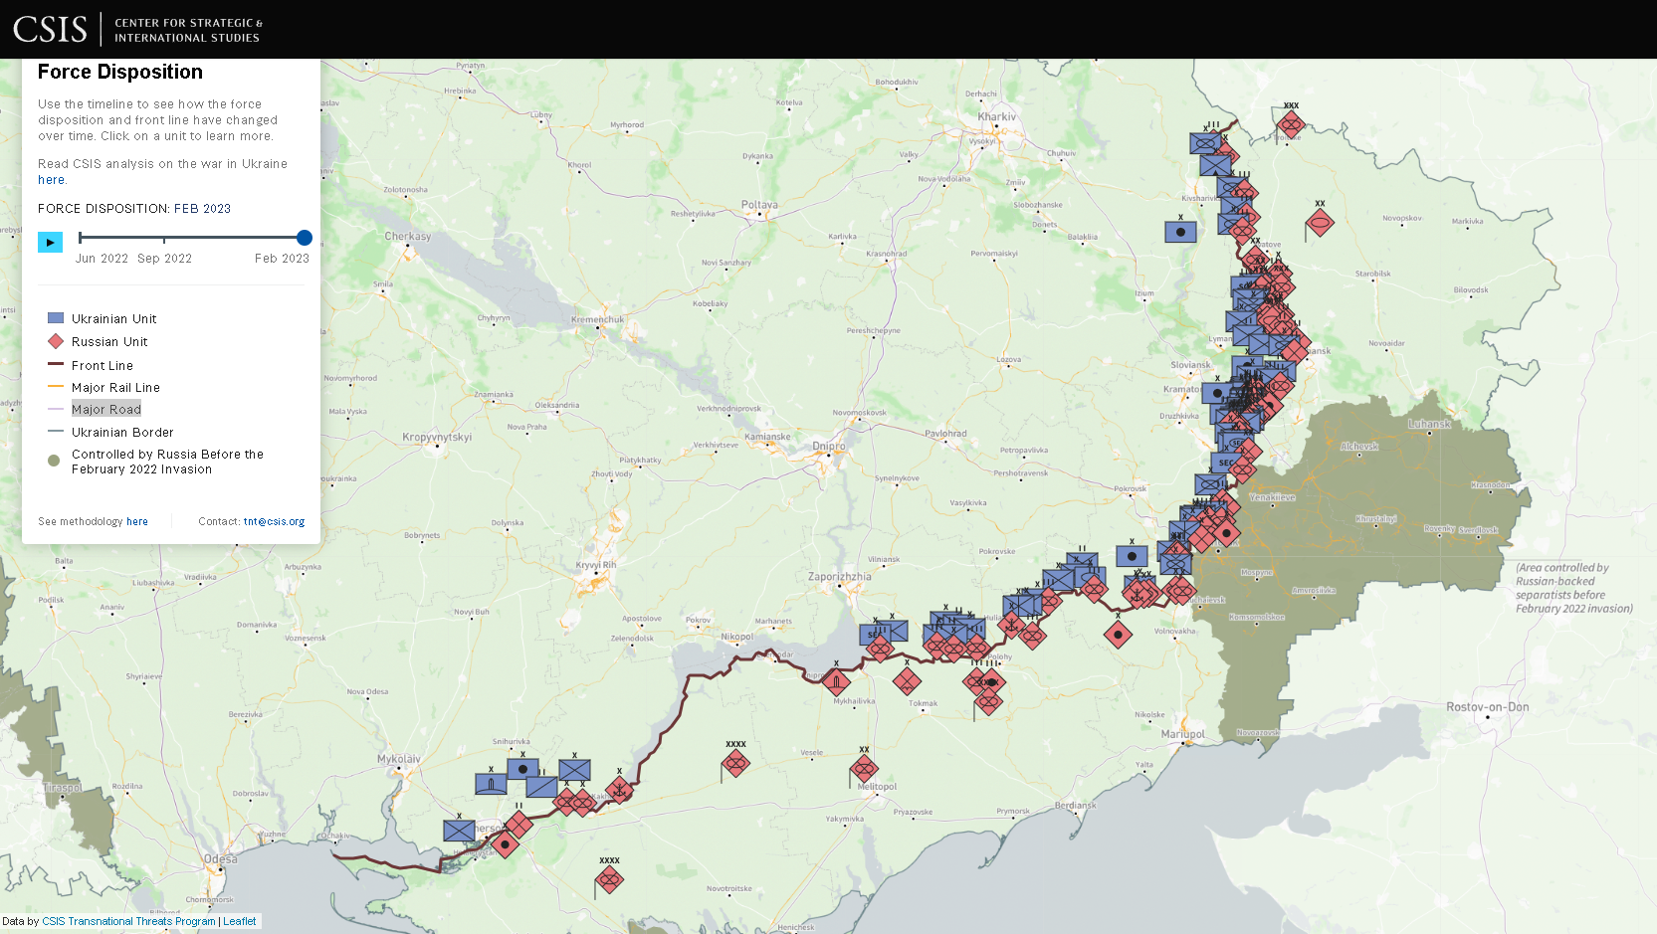Open the methodology 'here' link
The width and height of the screenshot is (1657, 934).
[x=136, y=521]
